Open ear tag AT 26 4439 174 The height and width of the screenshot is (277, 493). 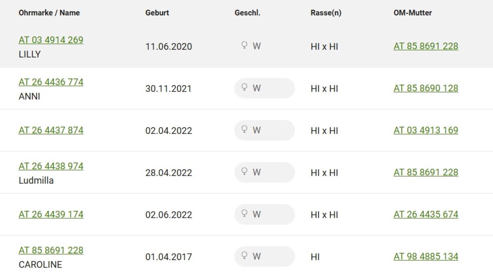(x=51, y=215)
